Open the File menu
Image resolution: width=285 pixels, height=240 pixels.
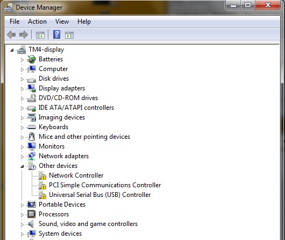click(x=15, y=22)
